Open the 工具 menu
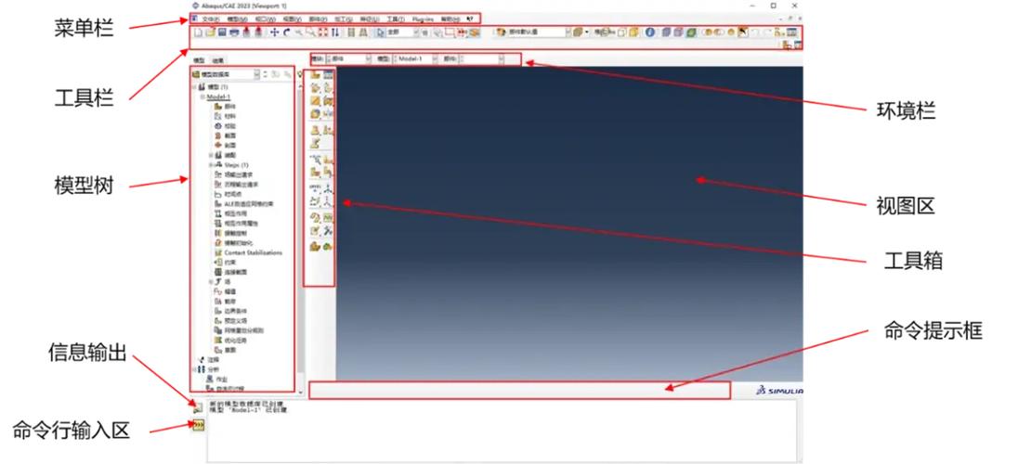The width and height of the screenshot is (1018, 464). pyautogui.click(x=396, y=19)
